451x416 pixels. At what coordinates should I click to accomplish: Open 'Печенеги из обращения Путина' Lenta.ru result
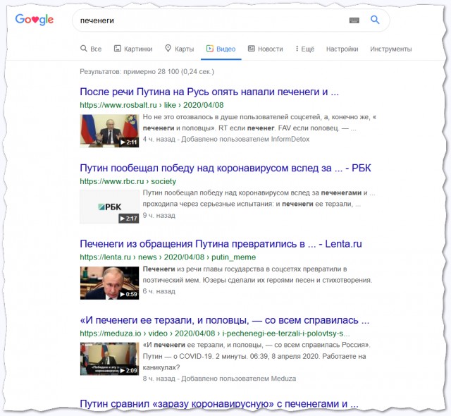click(221, 244)
